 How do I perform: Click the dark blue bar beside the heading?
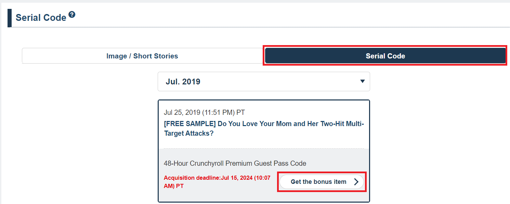coord(10,18)
